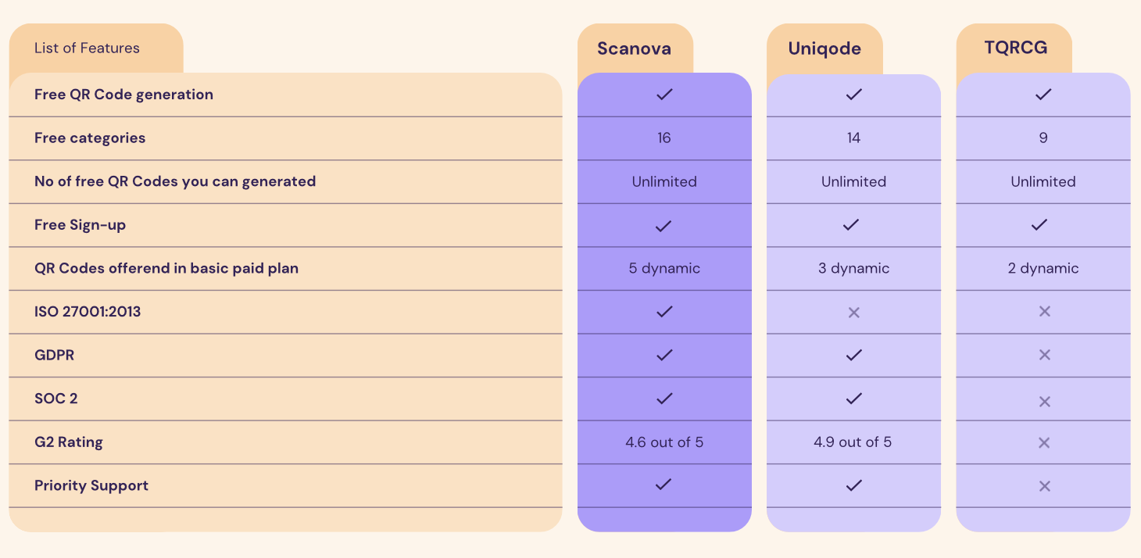
Task: Select the Scanova column header tab
Action: click(635, 48)
